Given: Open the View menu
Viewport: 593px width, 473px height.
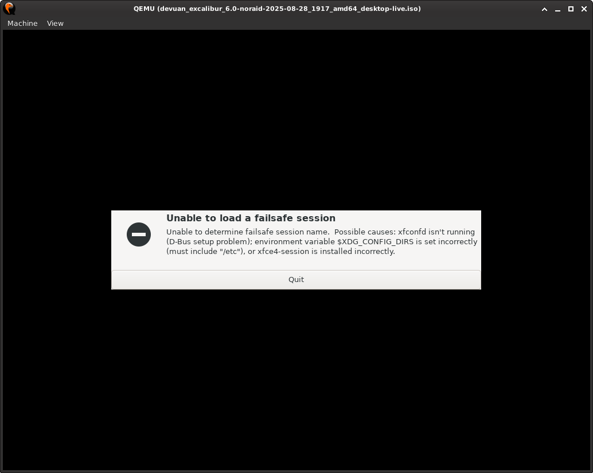Looking at the screenshot, I should pos(55,24).
